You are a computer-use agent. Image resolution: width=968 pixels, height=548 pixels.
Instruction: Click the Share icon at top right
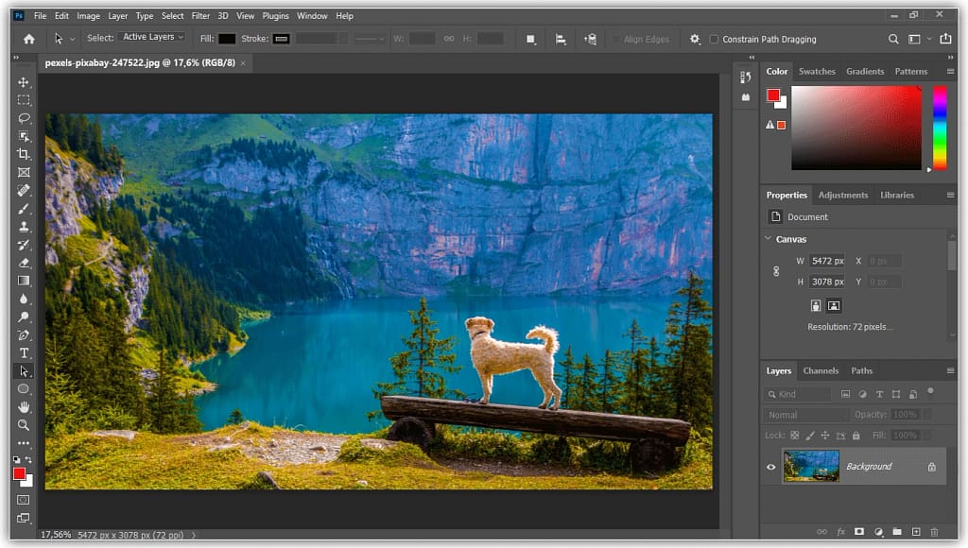pos(945,39)
